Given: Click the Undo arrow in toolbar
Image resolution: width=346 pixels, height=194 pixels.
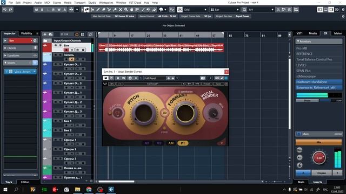Looking at the screenshot, I should (5, 10).
